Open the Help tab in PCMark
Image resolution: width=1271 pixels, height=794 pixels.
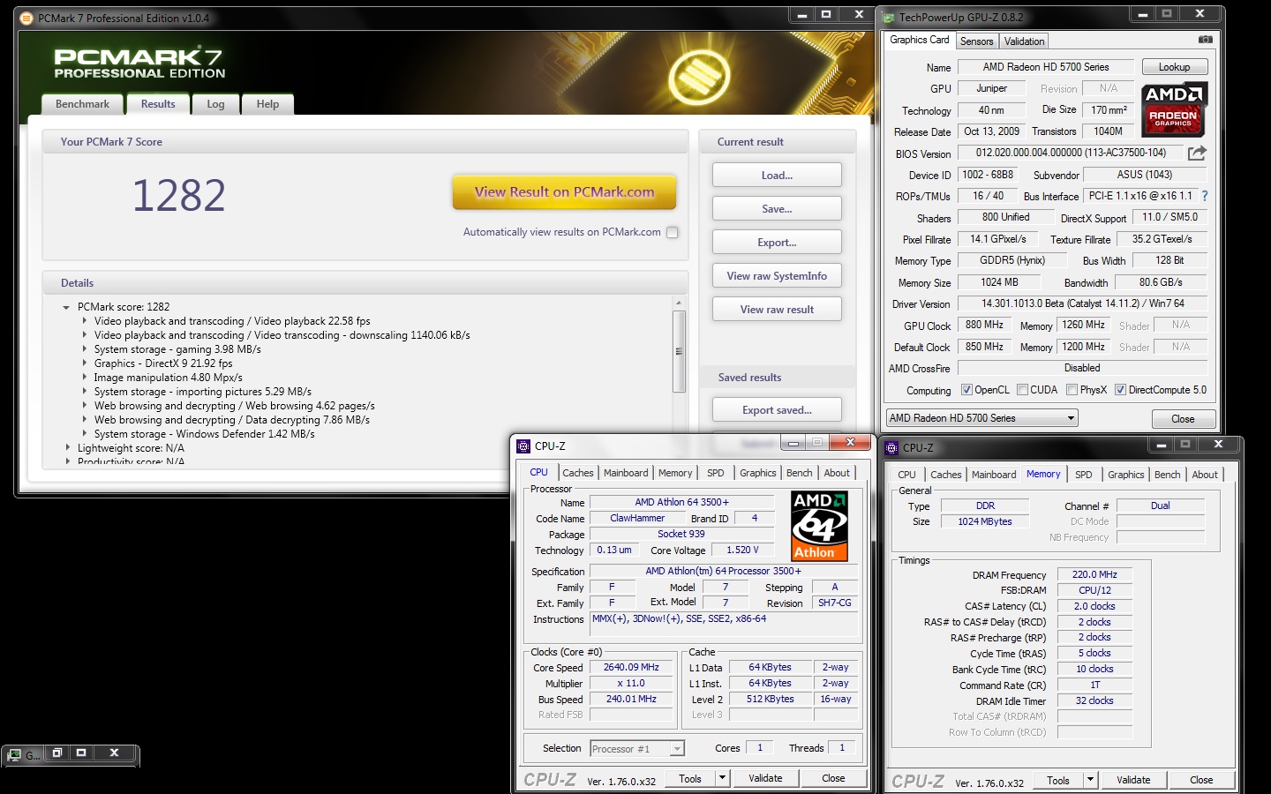click(x=267, y=104)
